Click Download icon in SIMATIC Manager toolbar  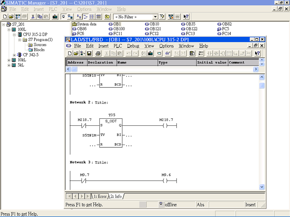pos(55,17)
